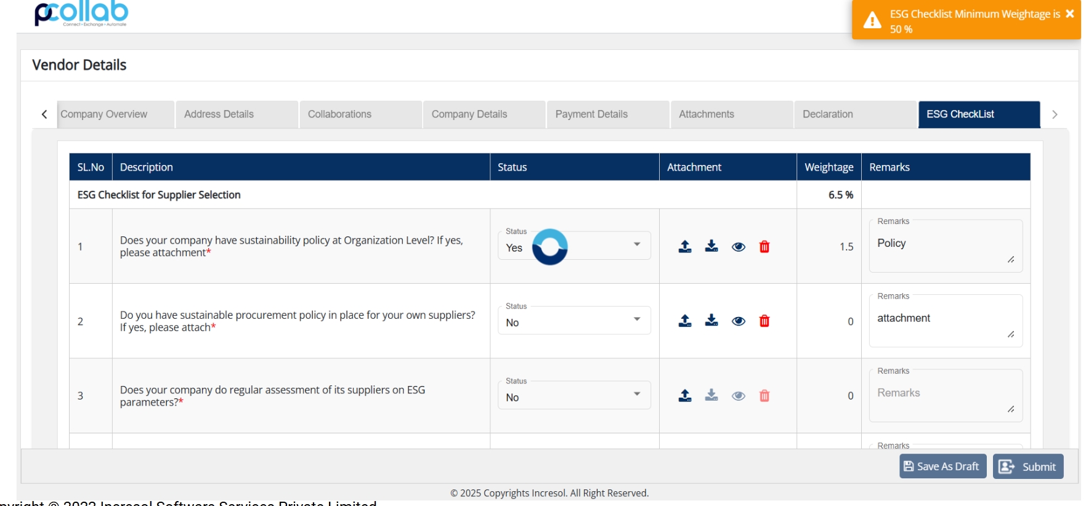Image resolution: width=1086 pixels, height=506 pixels.
Task: Open Status dropdown for row 3
Action: [574, 395]
